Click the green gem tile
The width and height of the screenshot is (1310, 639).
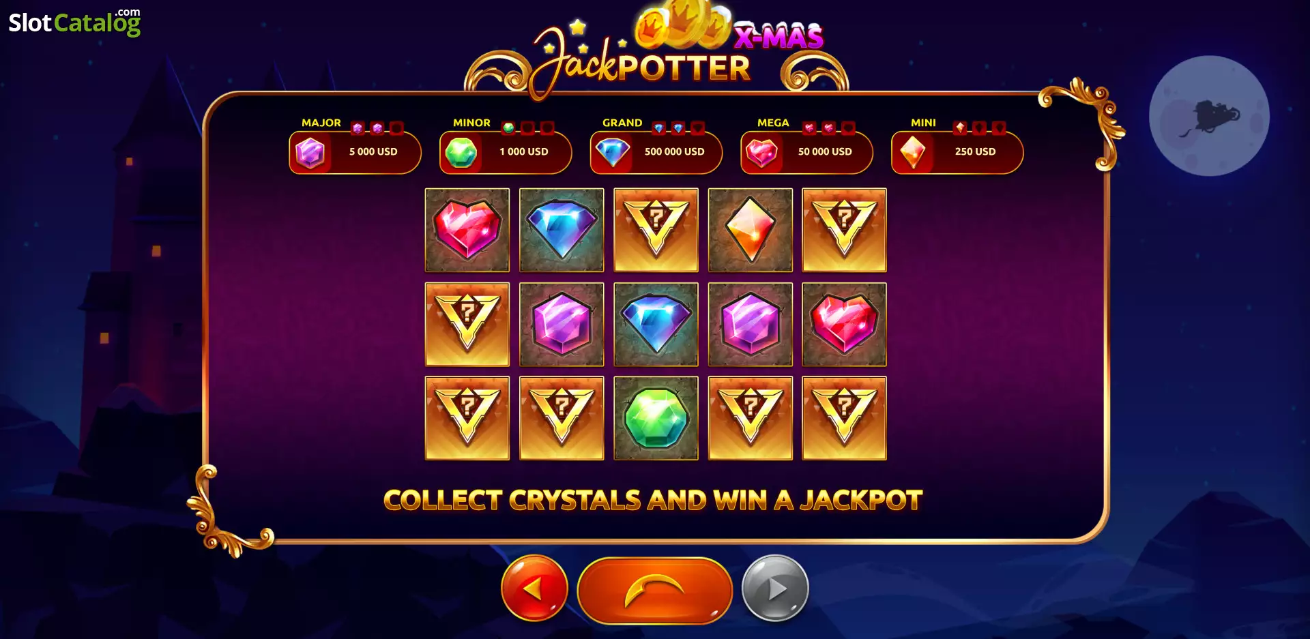click(x=656, y=419)
